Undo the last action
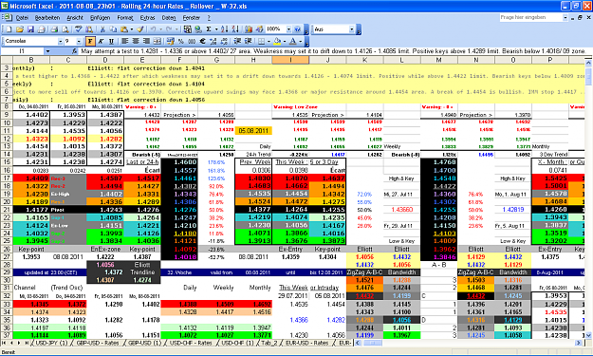593x356 pixels. click(153, 29)
